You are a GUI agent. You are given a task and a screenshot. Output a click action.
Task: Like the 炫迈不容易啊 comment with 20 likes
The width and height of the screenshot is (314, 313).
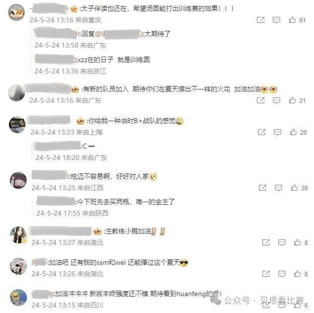coord(294,188)
